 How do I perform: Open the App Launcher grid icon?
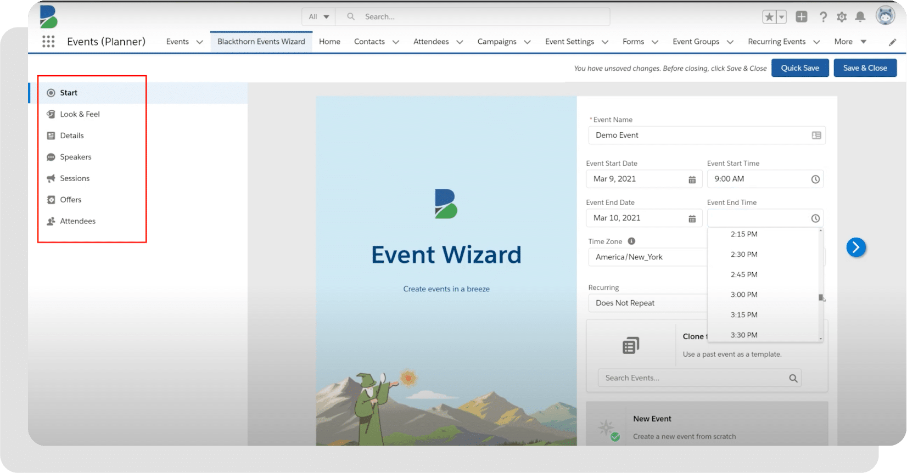pyautogui.click(x=48, y=42)
